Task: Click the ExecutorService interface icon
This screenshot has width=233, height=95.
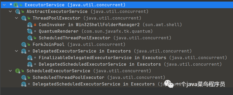Action: tap(16, 5)
